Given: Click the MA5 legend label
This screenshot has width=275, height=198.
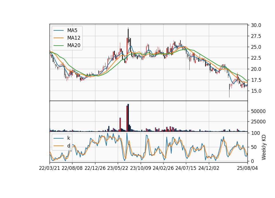Looking at the screenshot, I should tap(72, 30).
